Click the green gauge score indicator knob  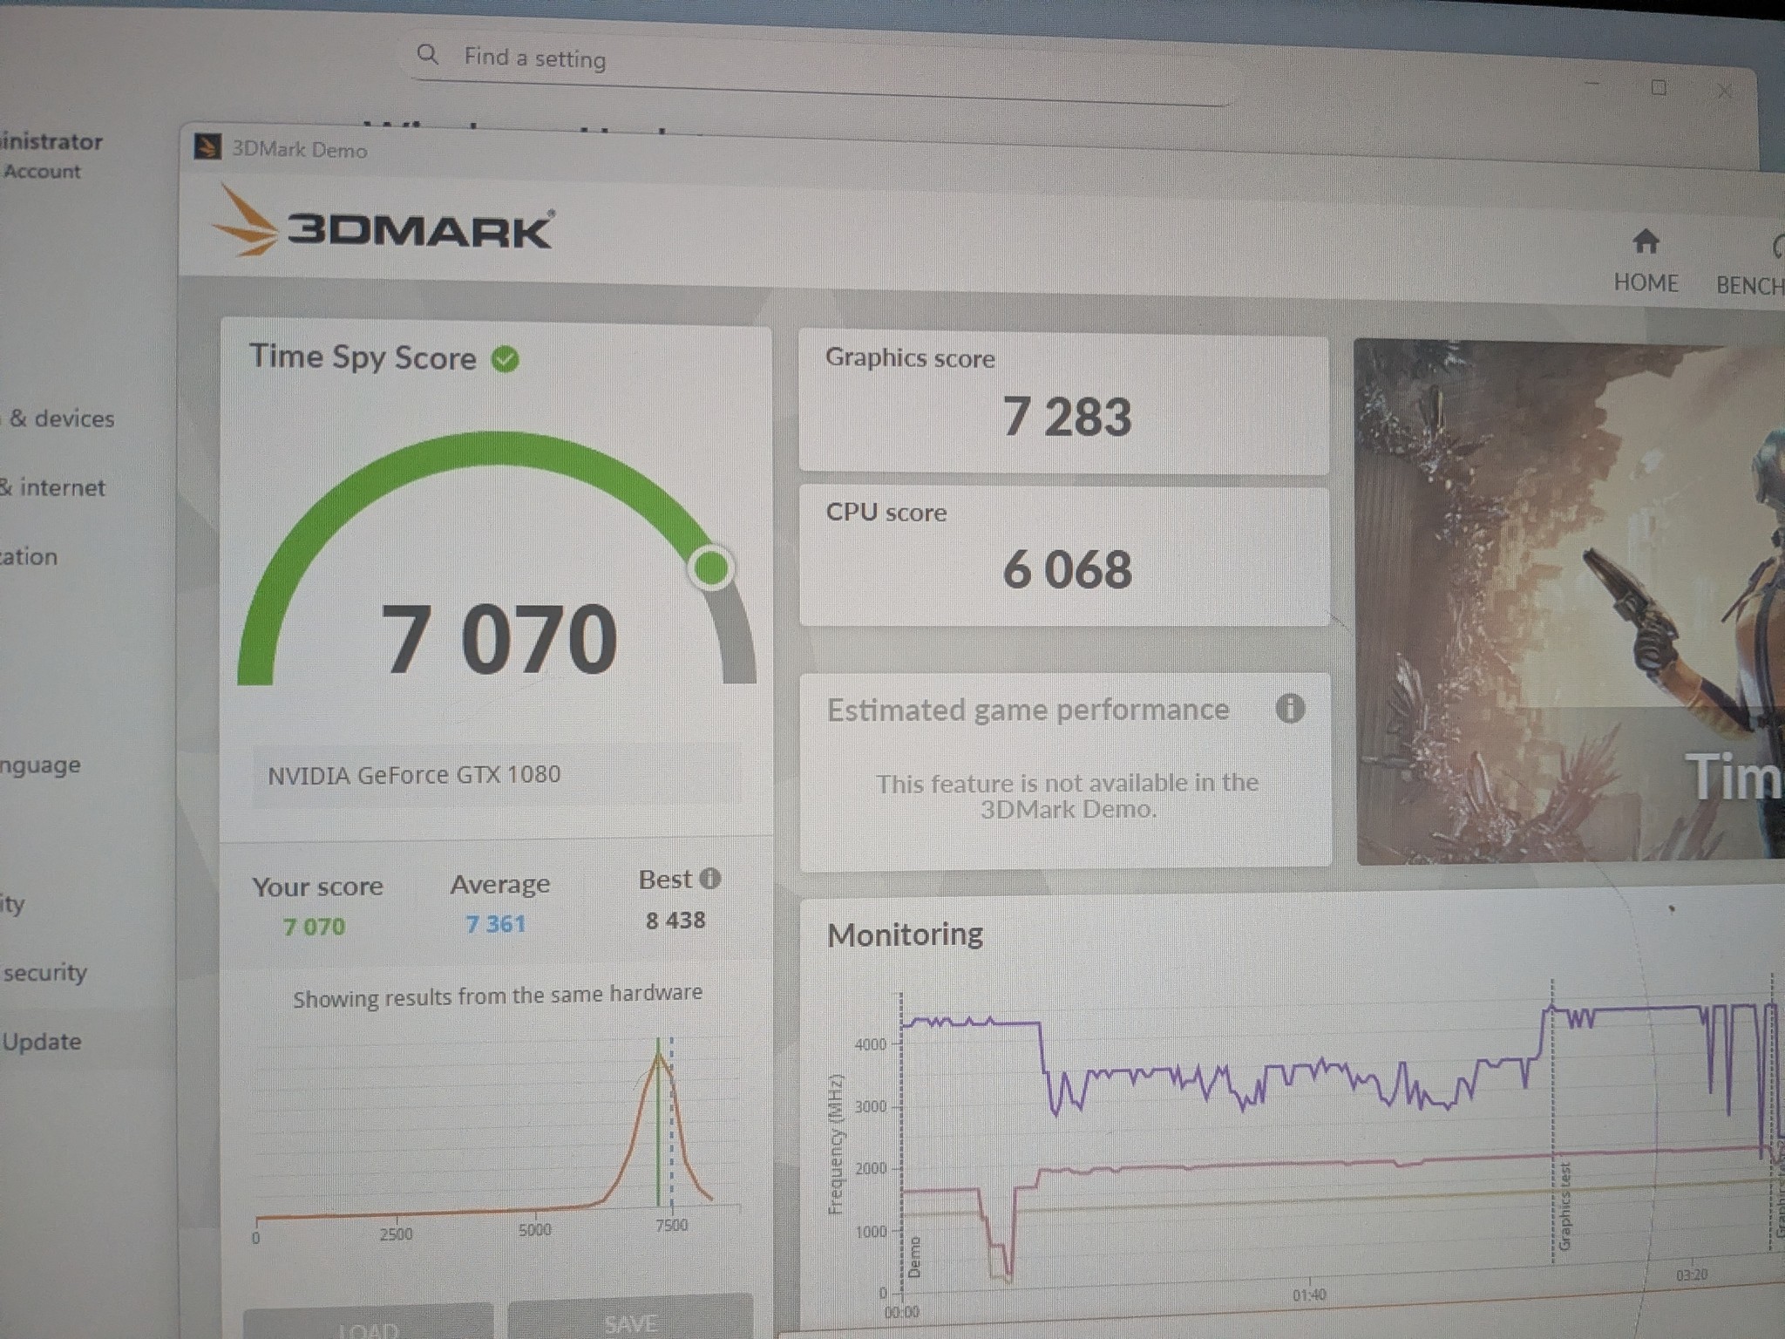click(x=712, y=568)
